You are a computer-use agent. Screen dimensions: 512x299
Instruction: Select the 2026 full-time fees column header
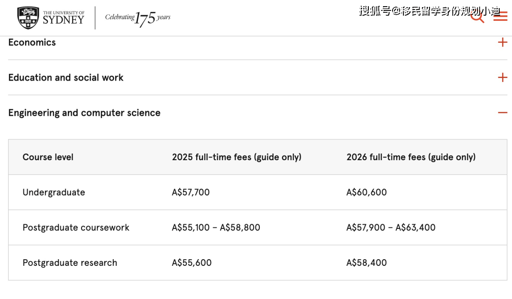coord(411,157)
